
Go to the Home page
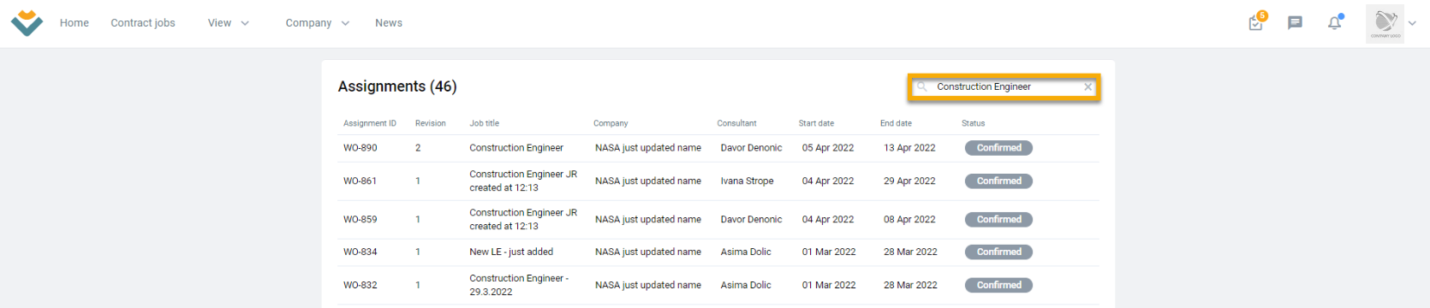pyautogui.click(x=74, y=23)
